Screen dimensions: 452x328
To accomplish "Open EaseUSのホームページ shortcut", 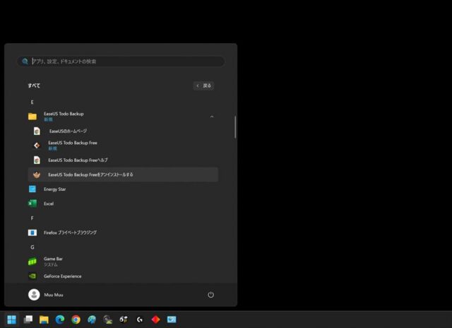I will tap(123, 131).
